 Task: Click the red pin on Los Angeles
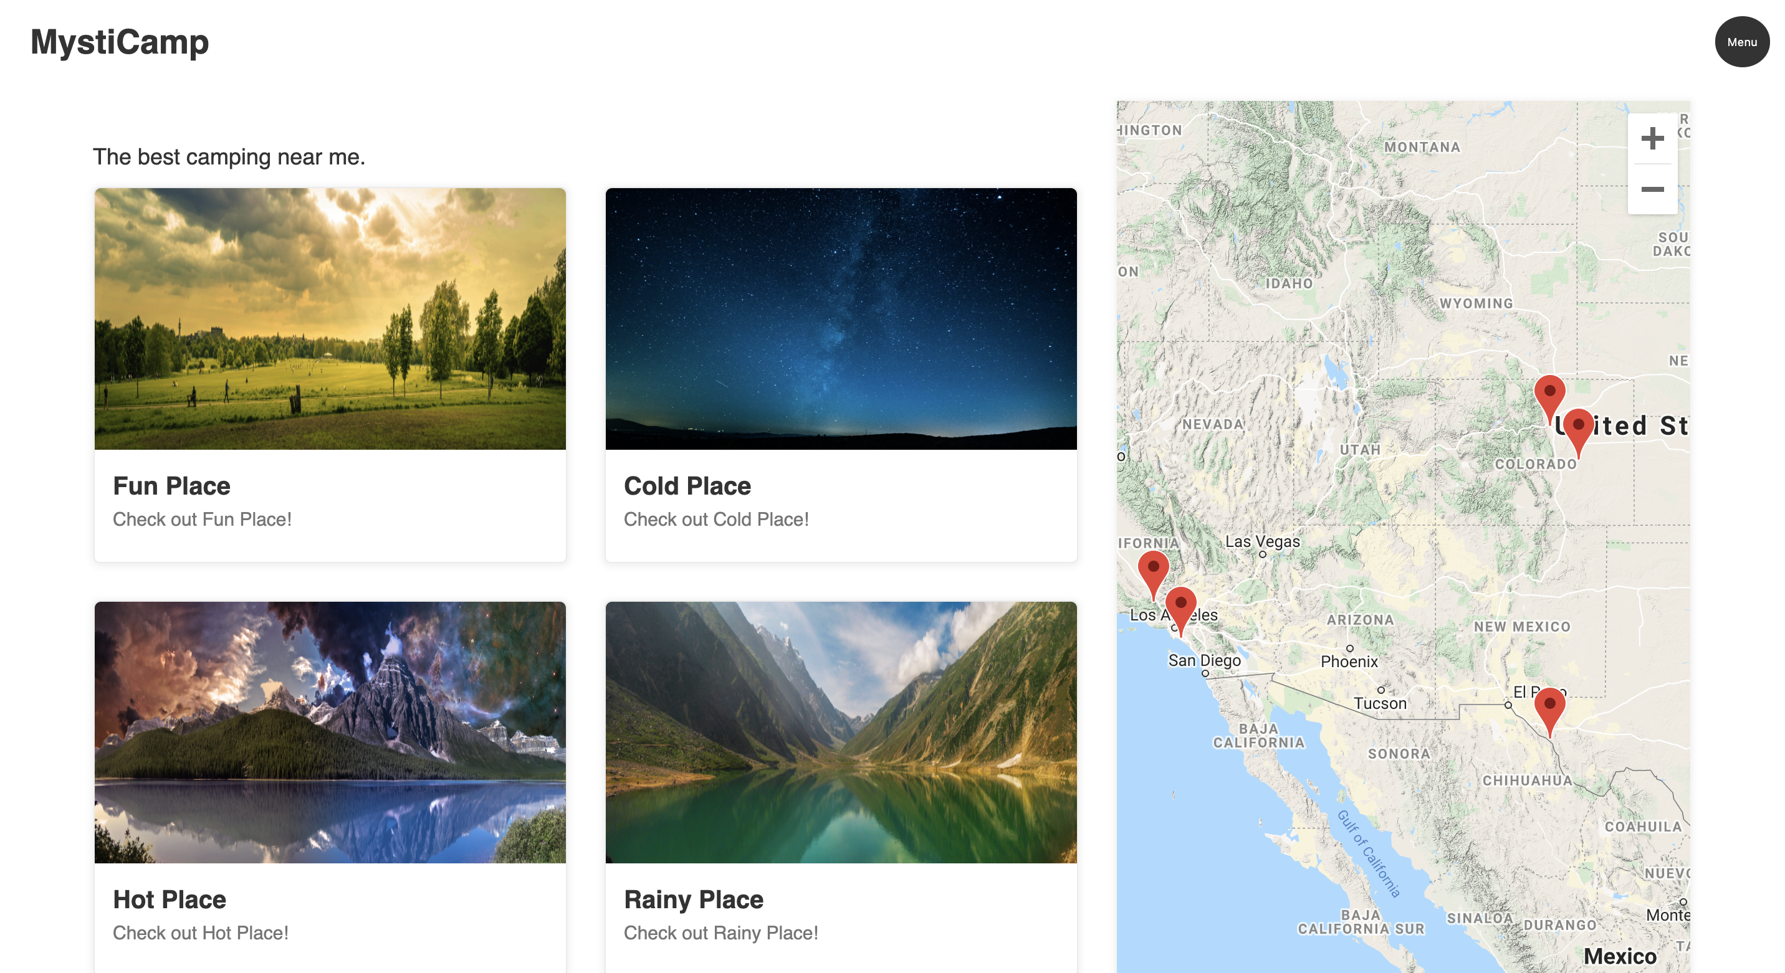[1180, 606]
